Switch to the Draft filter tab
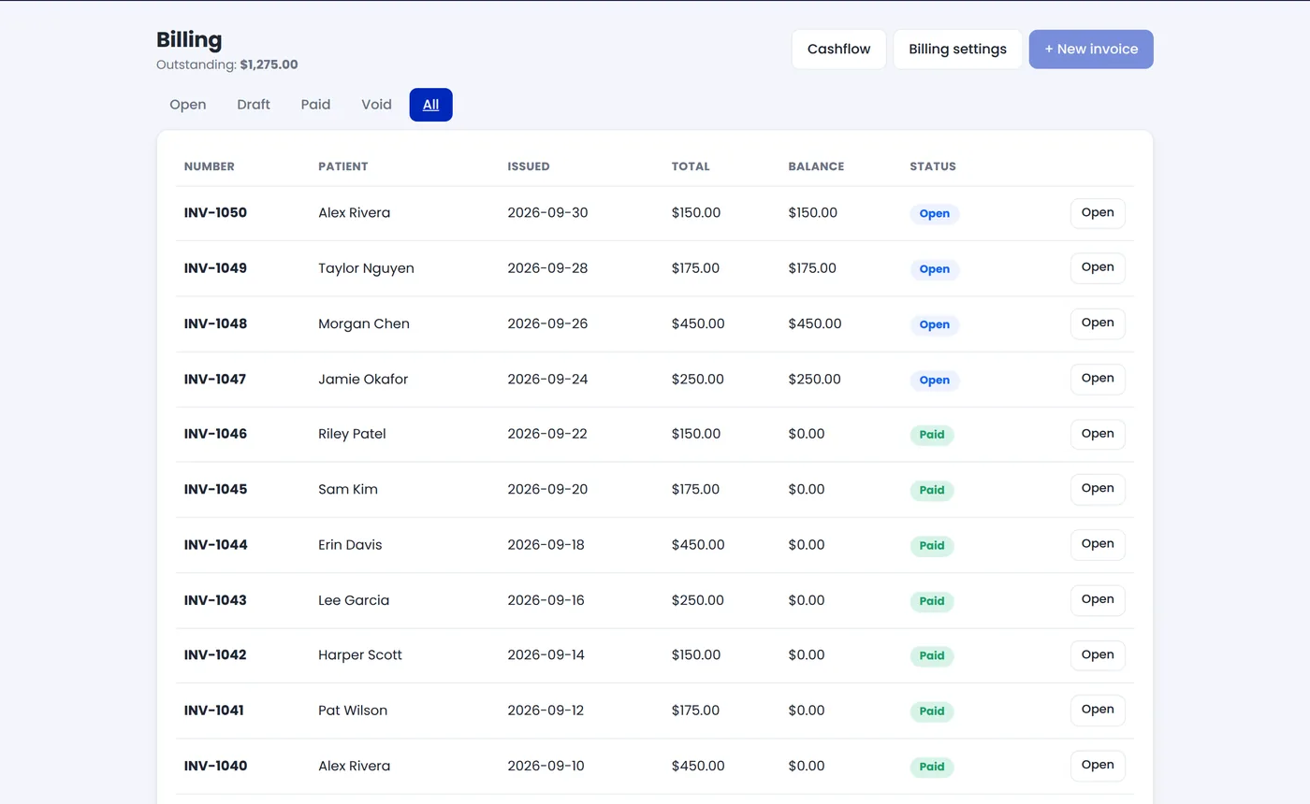Screen dimensions: 1310x804 [254, 105]
